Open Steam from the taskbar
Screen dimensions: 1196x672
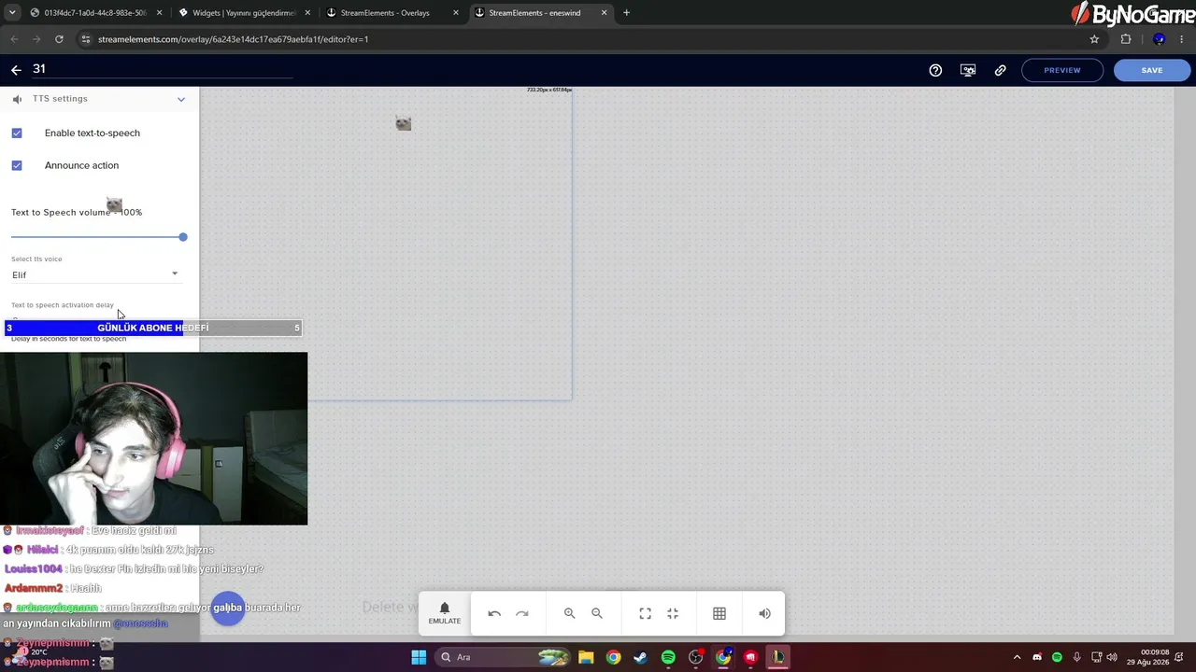[x=640, y=657]
